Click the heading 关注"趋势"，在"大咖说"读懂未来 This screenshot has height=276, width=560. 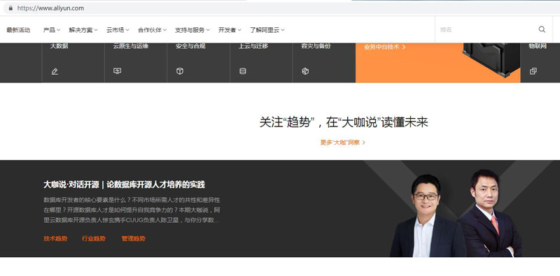344,122
